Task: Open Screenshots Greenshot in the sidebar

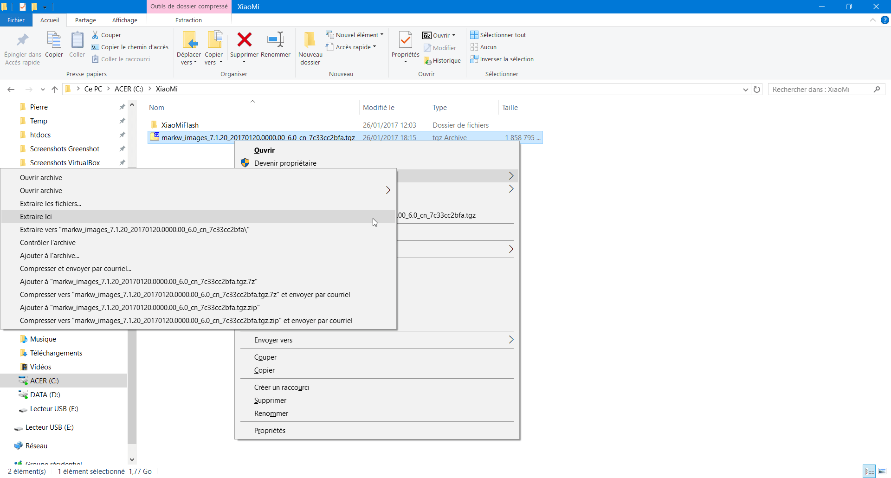Action: (x=65, y=149)
